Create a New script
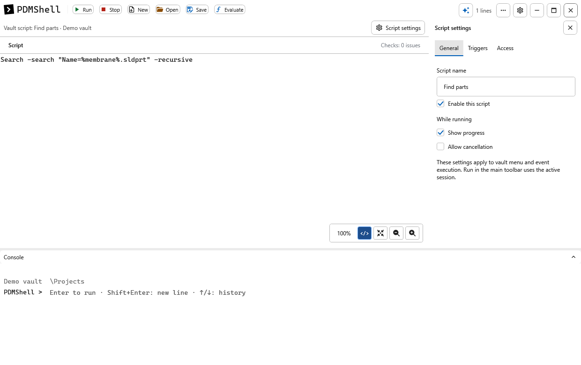The image size is (581, 365). (x=139, y=9)
